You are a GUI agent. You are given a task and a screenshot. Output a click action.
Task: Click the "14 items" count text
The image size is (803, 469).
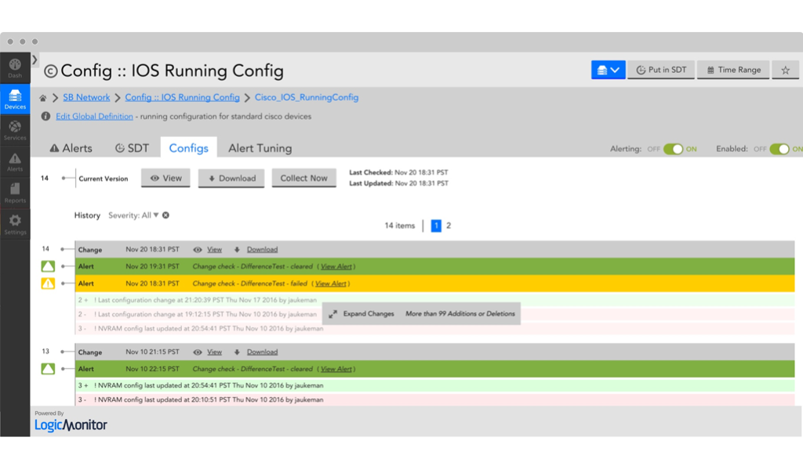click(x=399, y=225)
